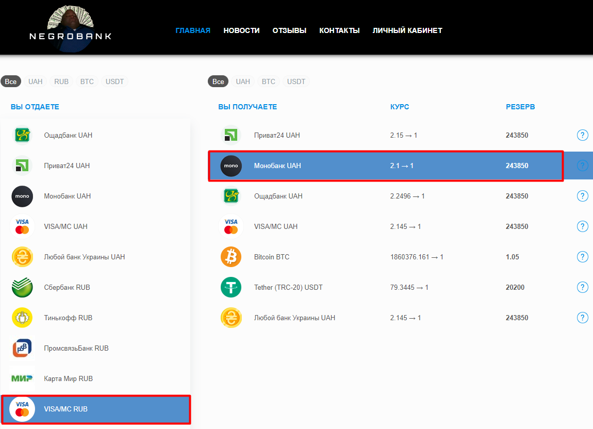This screenshot has width=593, height=429.
Task: Click the Приват24 icon in the receive list
Action: [x=231, y=135]
